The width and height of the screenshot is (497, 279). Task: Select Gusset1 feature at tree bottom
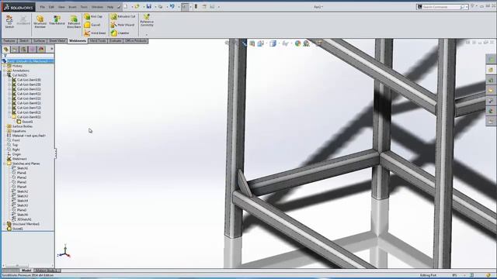[x=15, y=229]
